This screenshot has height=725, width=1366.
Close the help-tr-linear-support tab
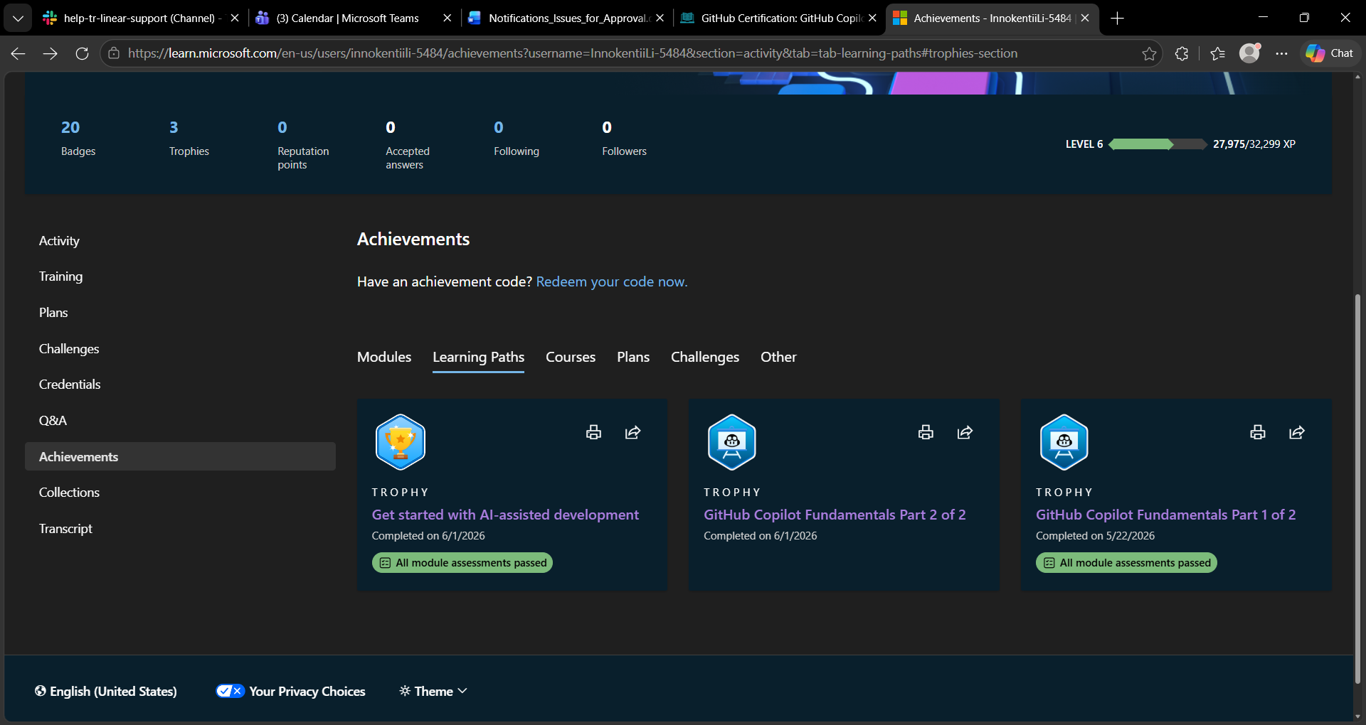235,18
